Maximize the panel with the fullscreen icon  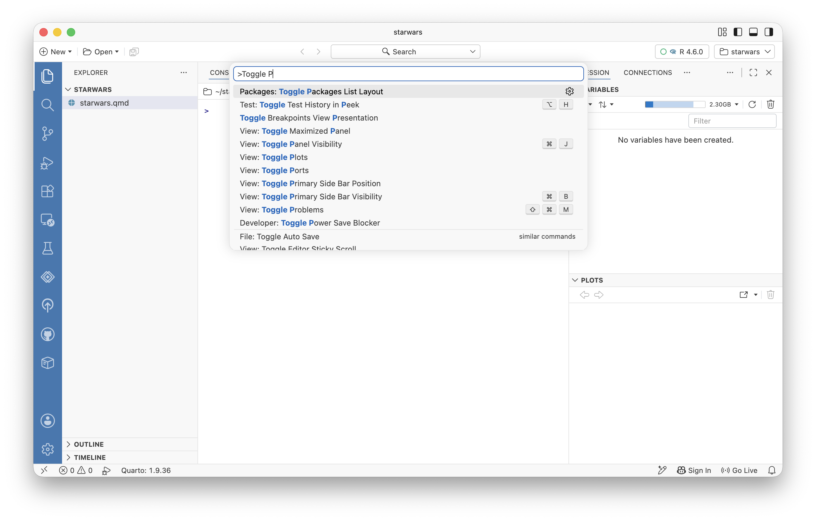click(x=753, y=73)
